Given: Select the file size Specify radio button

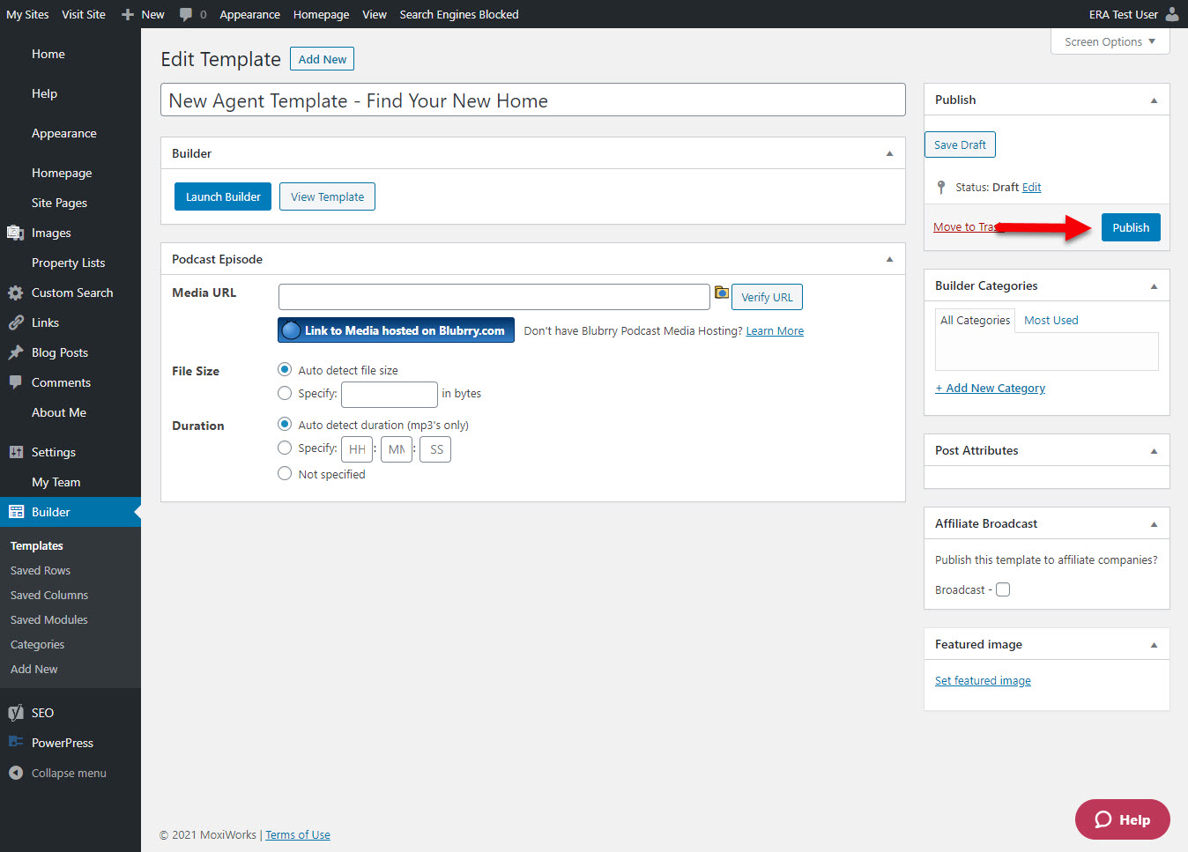Looking at the screenshot, I should point(285,393).
